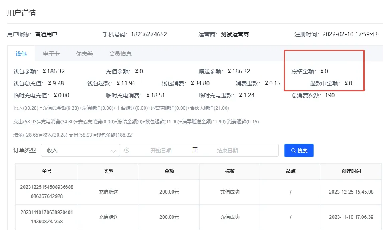
Task: Select the 钱包 tab
Action: [20, 53]
